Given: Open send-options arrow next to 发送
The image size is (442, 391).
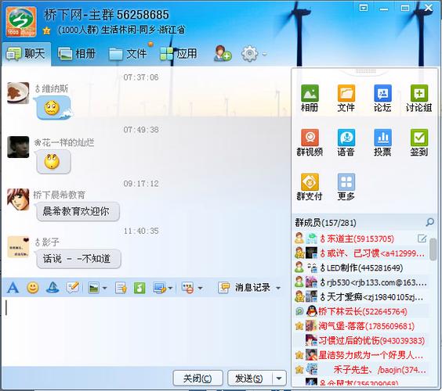Looking at the screenshot, I should 279,378.
